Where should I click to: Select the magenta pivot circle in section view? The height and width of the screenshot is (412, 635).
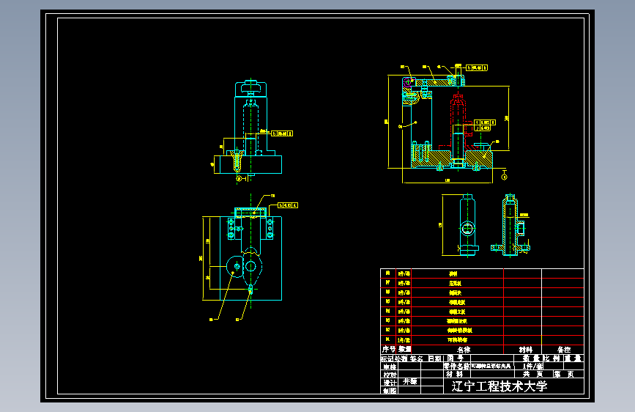407,82
